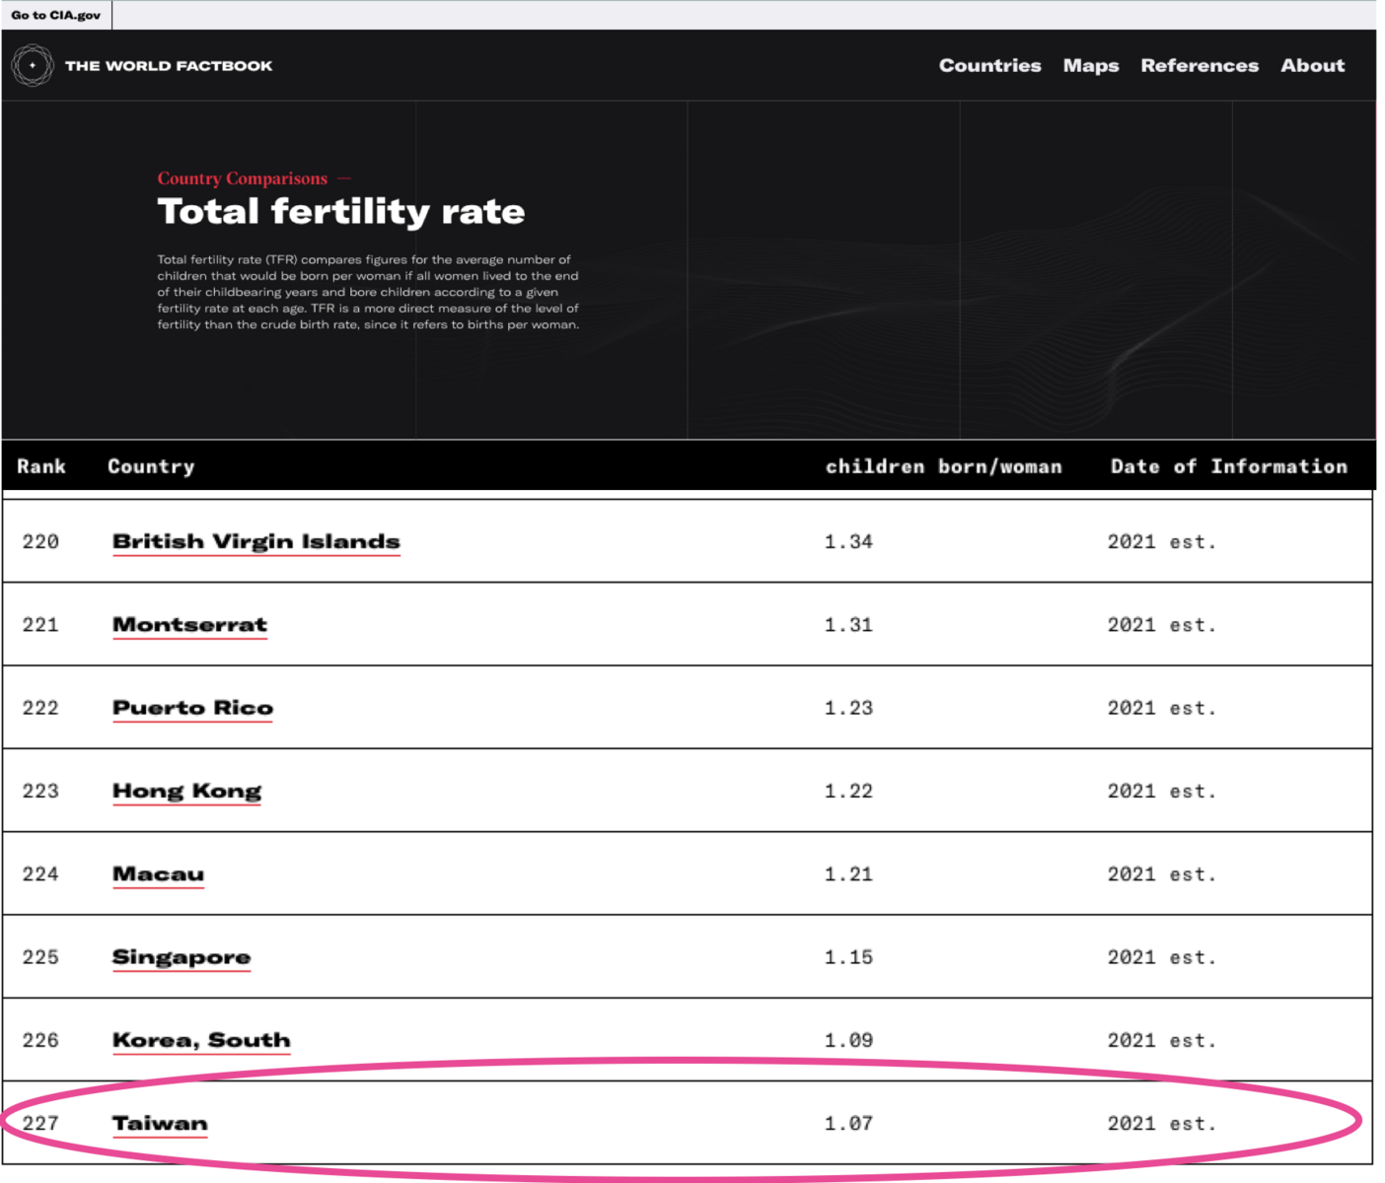Click the Macau country link
Image resolution: width=1385 pixels, height=1183 pixels.
[158, 873]
